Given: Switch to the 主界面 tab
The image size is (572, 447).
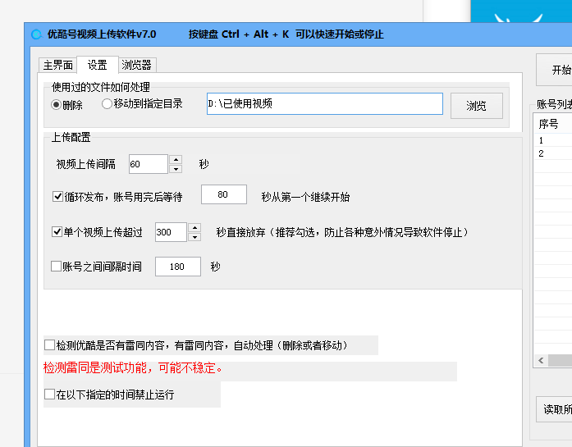Looking at the screenshot, I should tap(57, 66).
